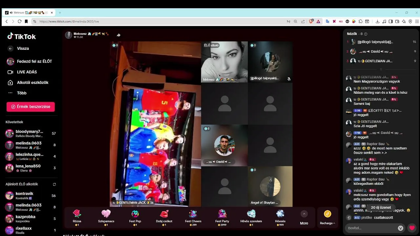This screenshot has width=420, height=236.
Task: Open Melcsusz host profile avatar
Action: pos(68,35)
